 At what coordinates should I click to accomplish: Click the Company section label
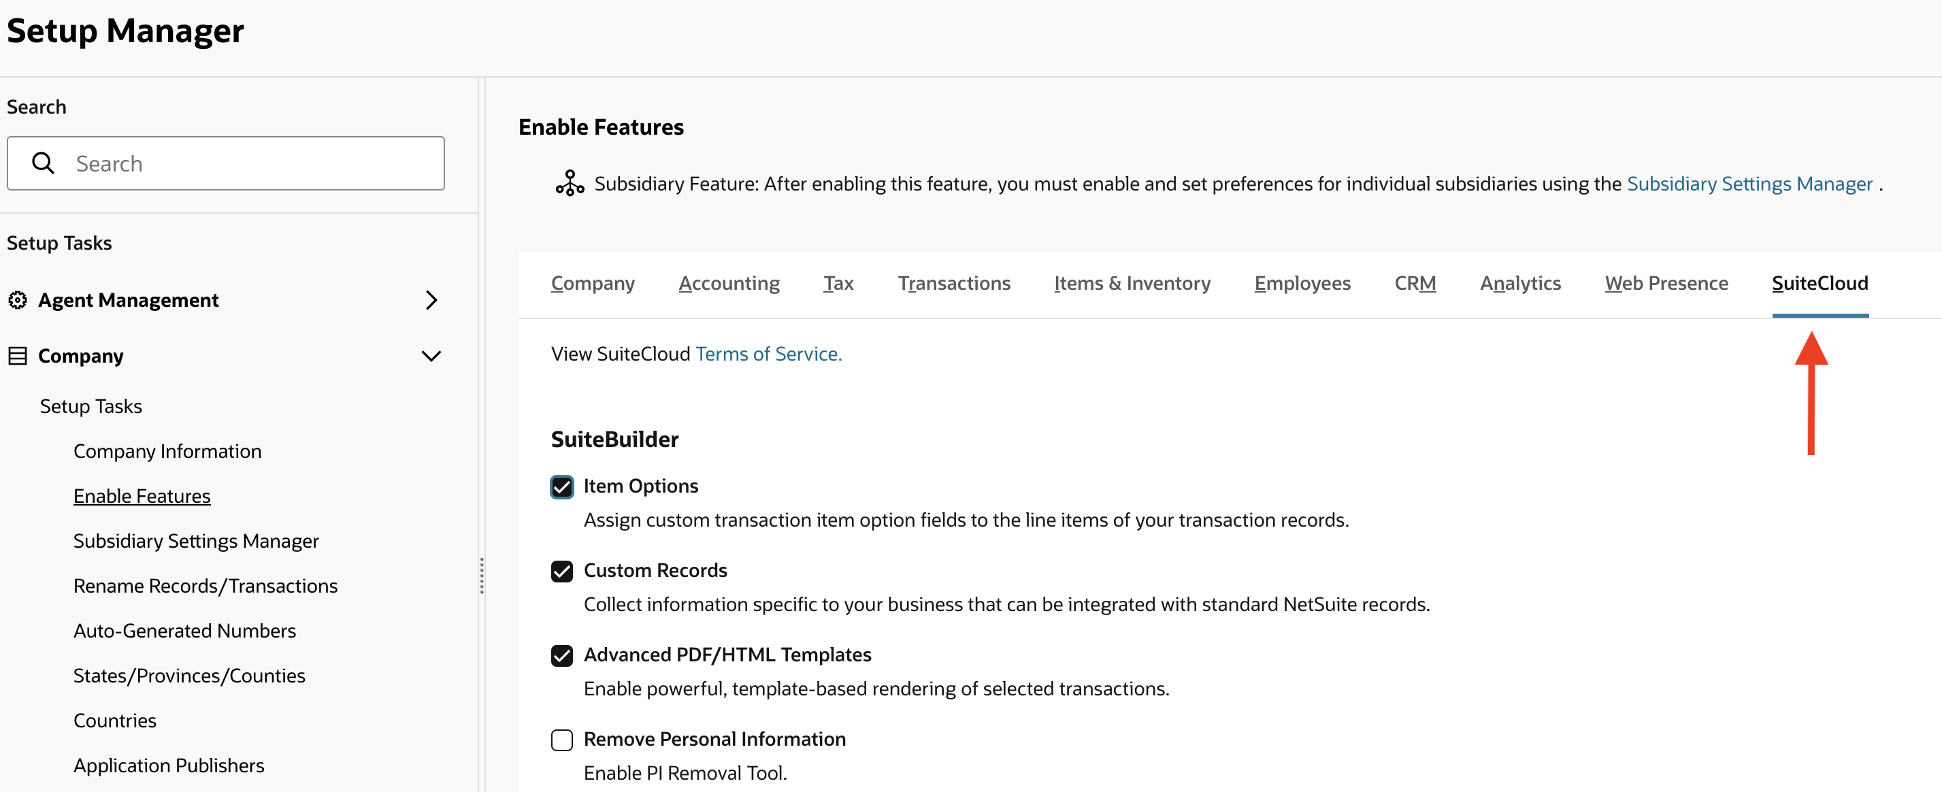point(81,356)
